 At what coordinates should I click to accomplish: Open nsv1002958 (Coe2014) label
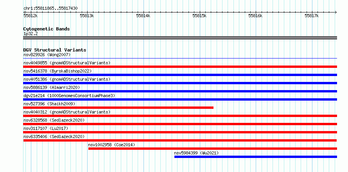pos(111,145)
